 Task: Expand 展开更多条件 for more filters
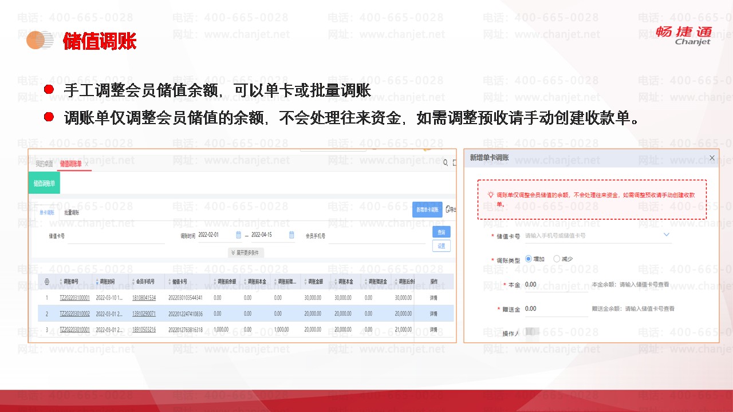click(x=246, y=252)
